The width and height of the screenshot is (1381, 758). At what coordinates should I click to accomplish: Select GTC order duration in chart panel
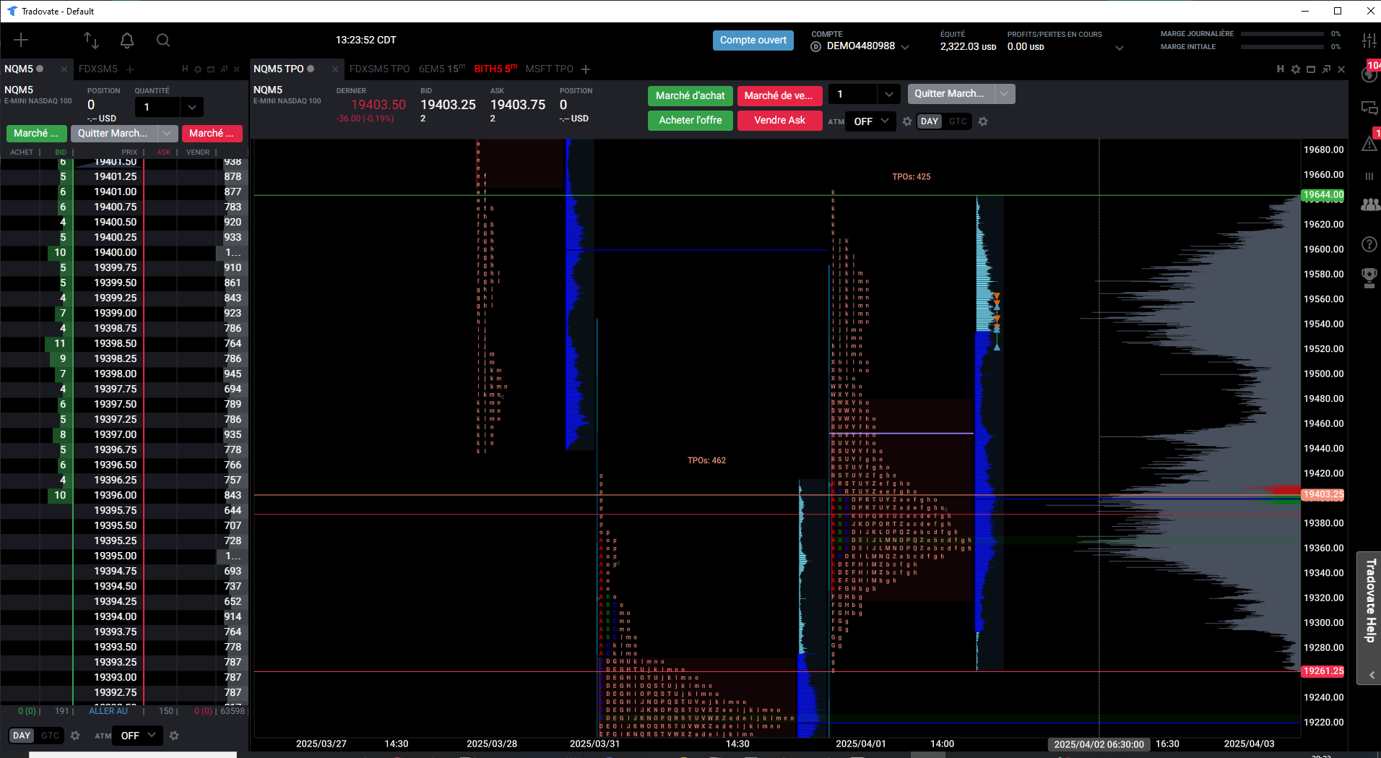click(x=958, y=121)
